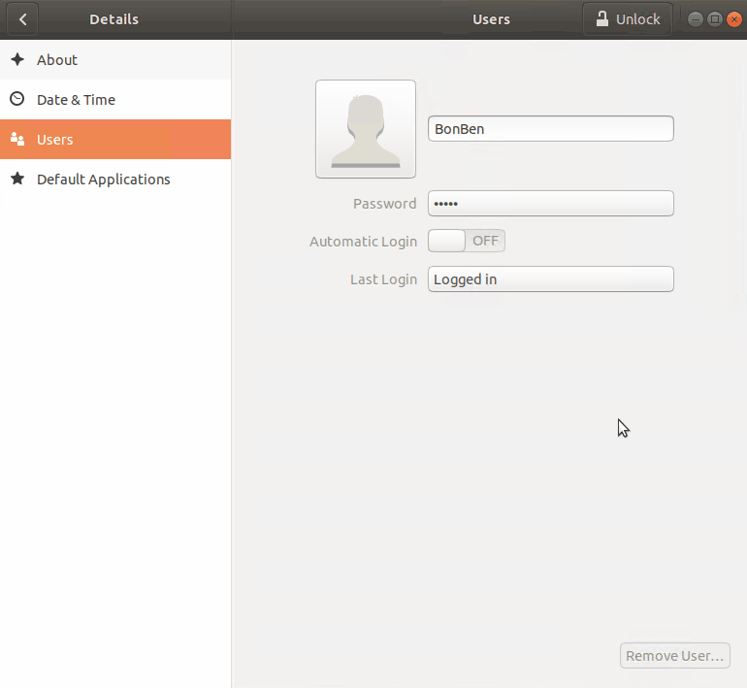Edit the BonBen user name field
The height and width of the screenshot is (688, 747).
(x=551, y=129)
